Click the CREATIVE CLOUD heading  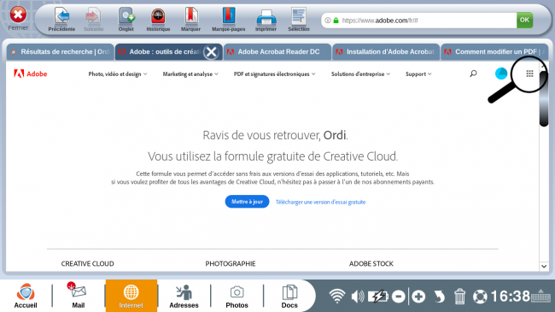click(87, 263)
